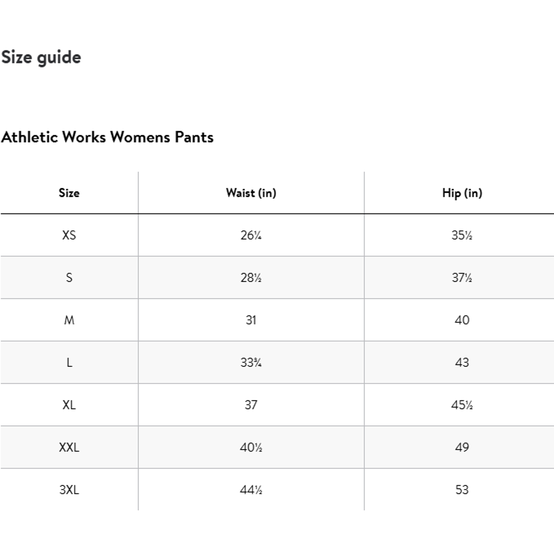Select the S size row label
Viewport: 554px width, 554px height.
pyautogui.click(x=69, y=278)
